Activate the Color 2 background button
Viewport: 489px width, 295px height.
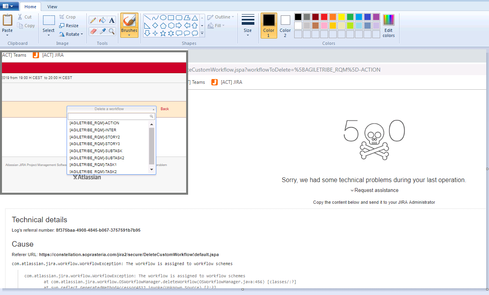point(285,26)
